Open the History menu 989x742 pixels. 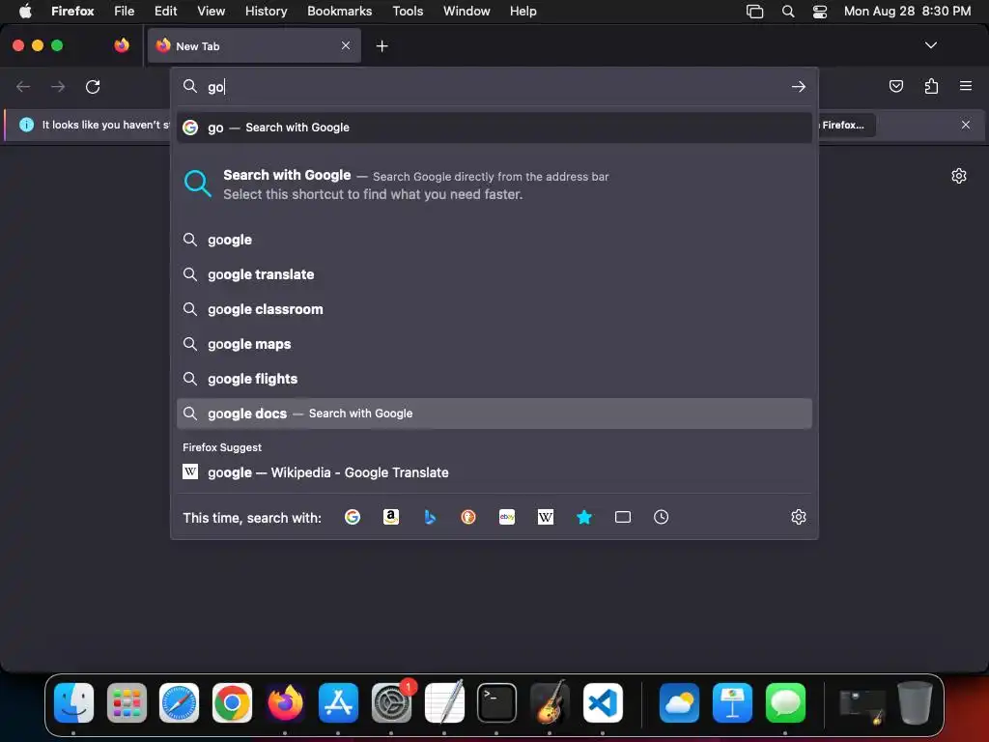267,12
